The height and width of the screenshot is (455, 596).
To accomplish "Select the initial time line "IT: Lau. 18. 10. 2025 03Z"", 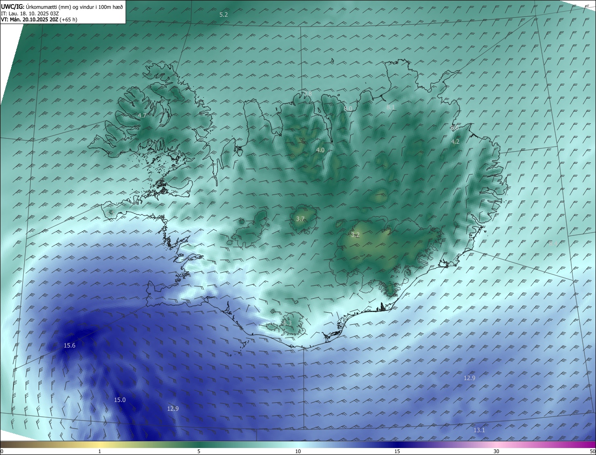I will (30, 13).
